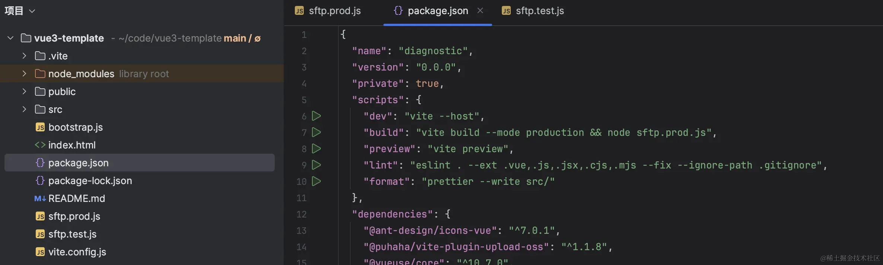Collapse the vue3-template root folder

pos(10,38)
